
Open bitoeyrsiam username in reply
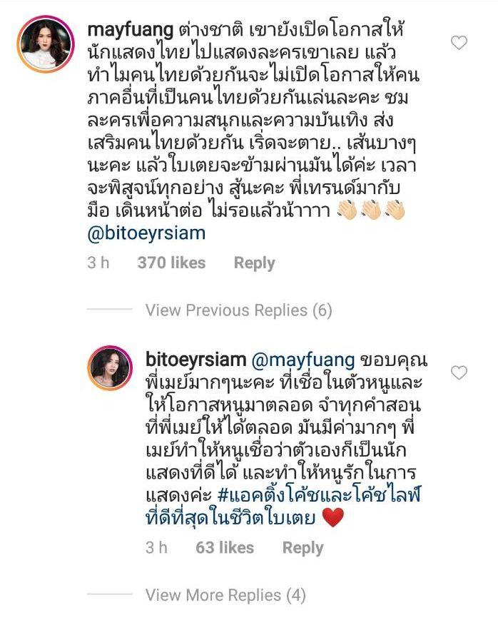(195, 360)
